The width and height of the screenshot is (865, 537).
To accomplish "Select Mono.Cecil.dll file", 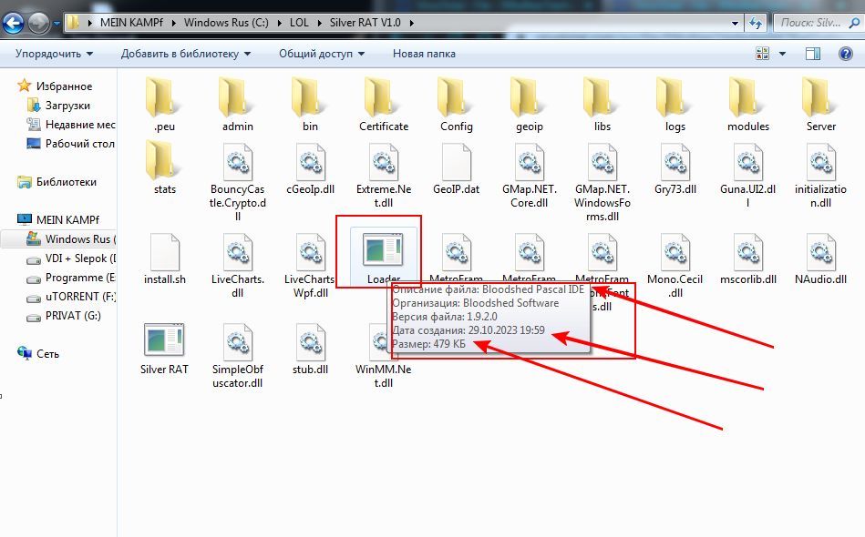I will [674, 266].
